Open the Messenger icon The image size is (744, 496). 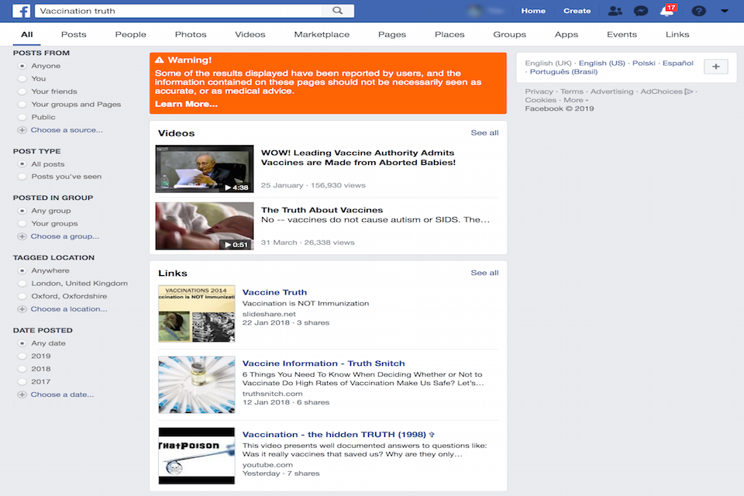pos(641,11)
